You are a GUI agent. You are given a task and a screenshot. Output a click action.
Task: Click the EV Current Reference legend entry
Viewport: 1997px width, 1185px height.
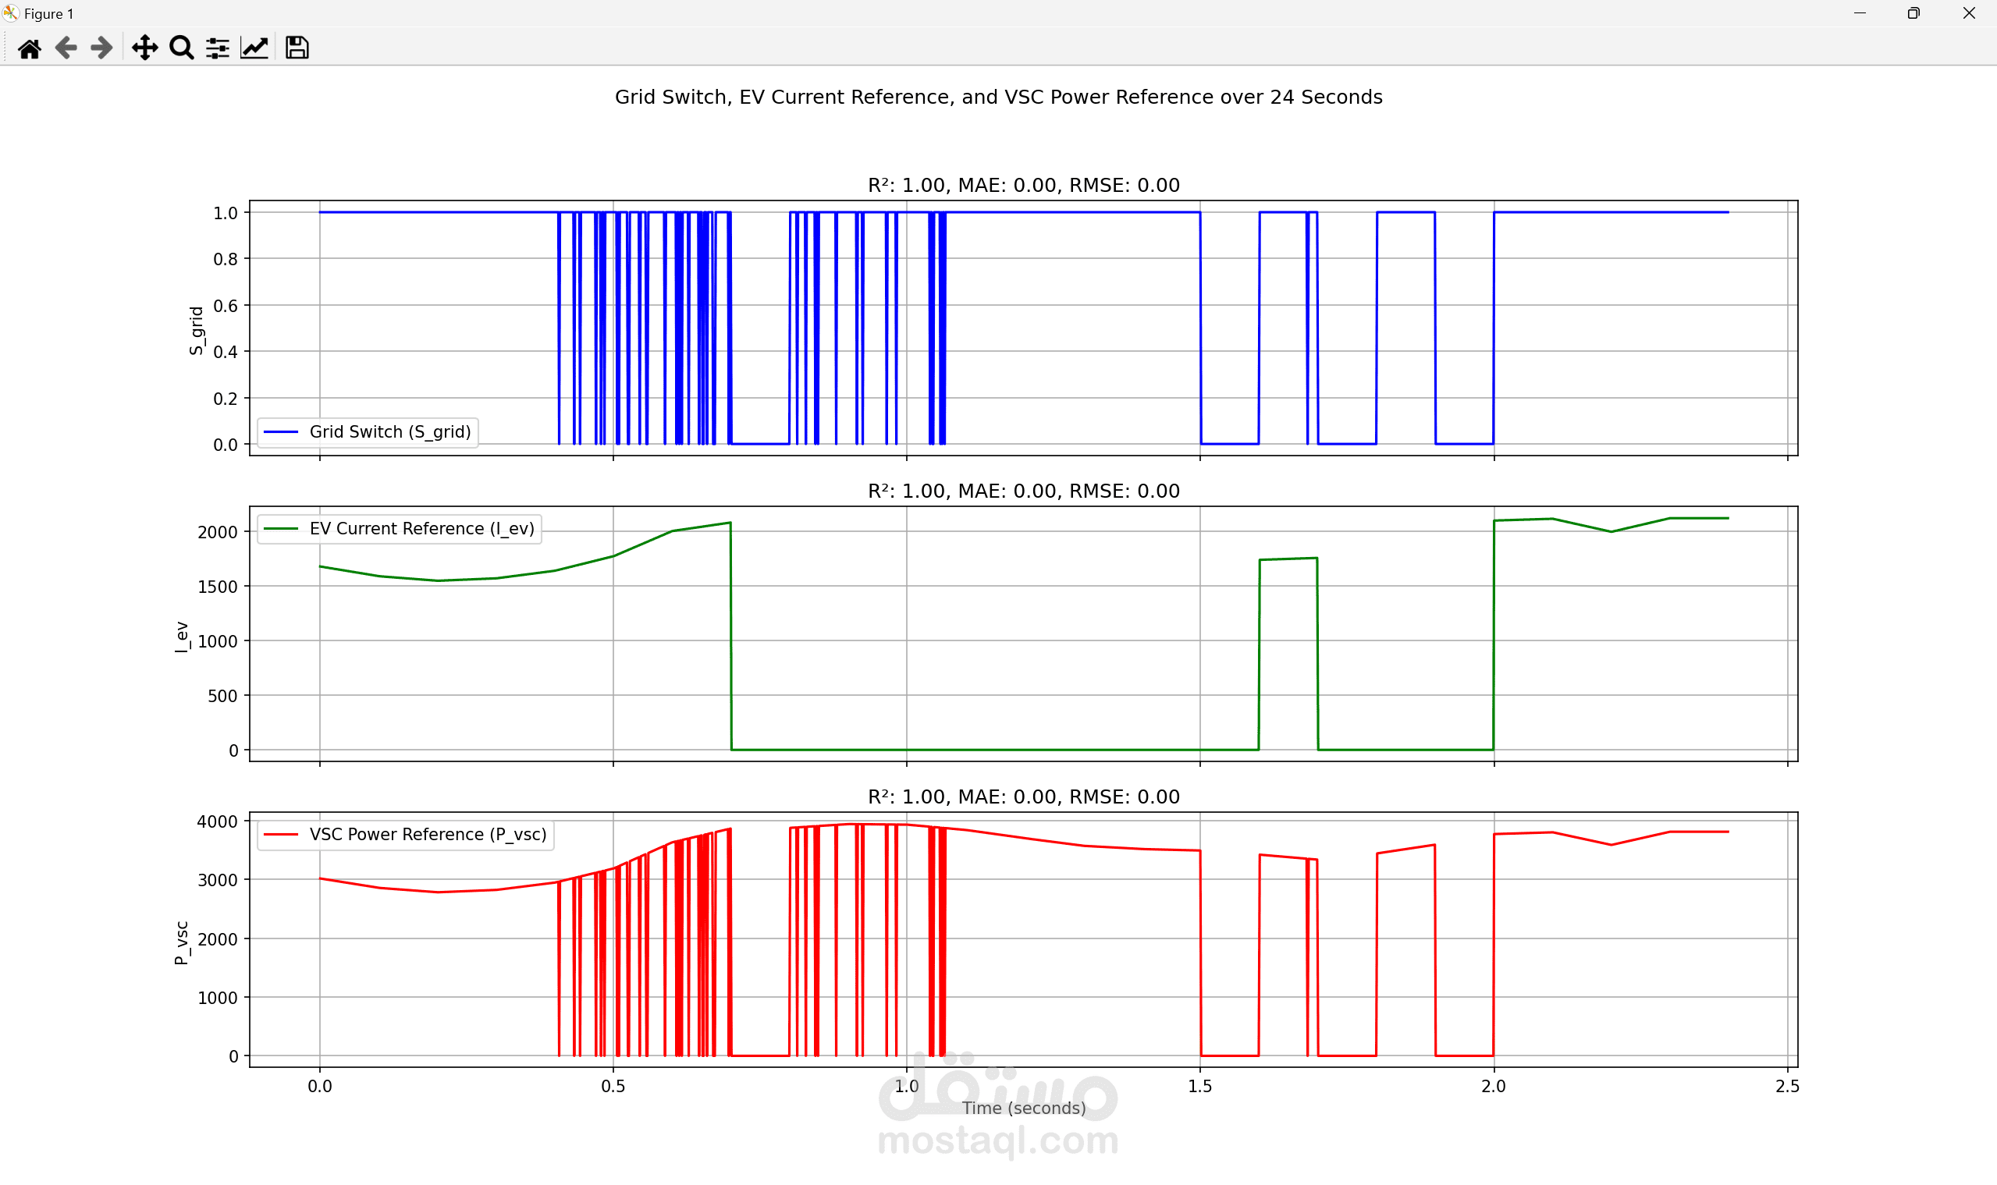point(421,529)
